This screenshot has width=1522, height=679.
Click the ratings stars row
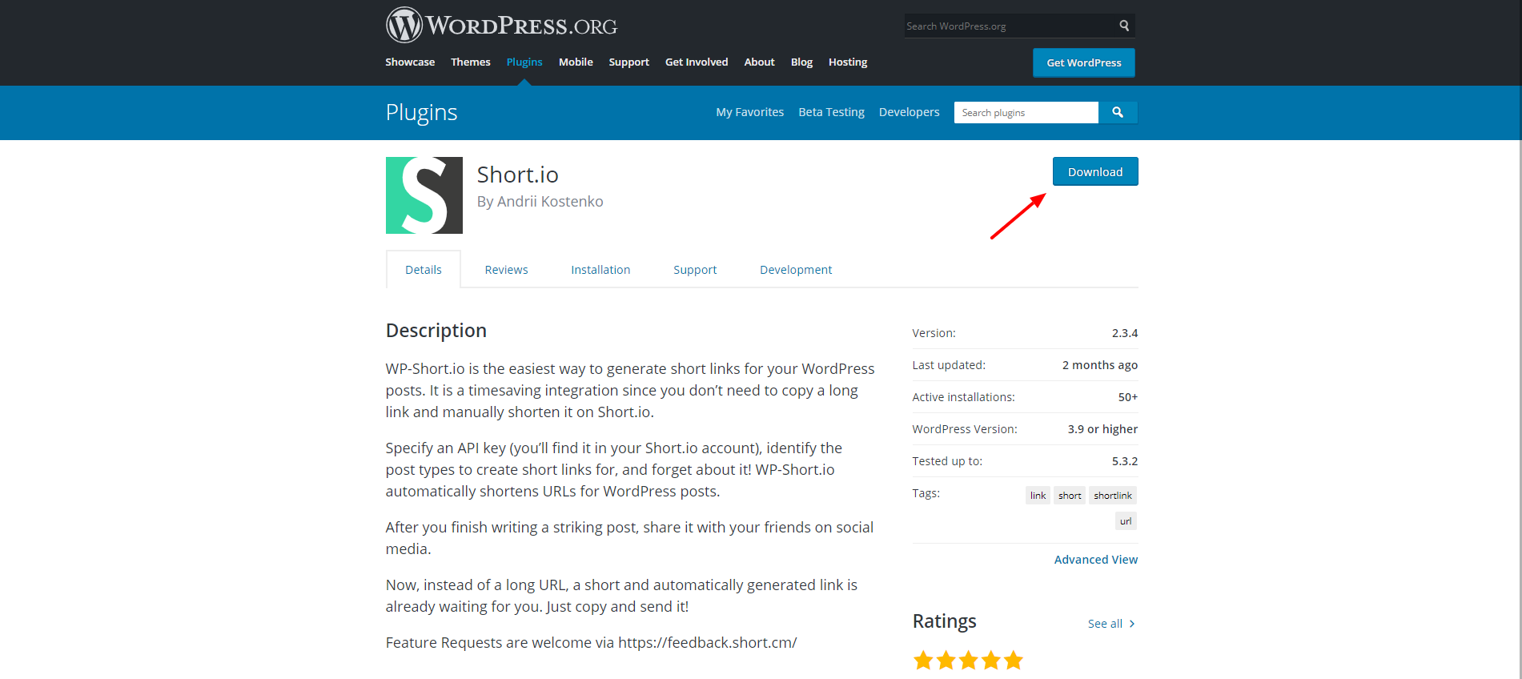pos(968,660)
